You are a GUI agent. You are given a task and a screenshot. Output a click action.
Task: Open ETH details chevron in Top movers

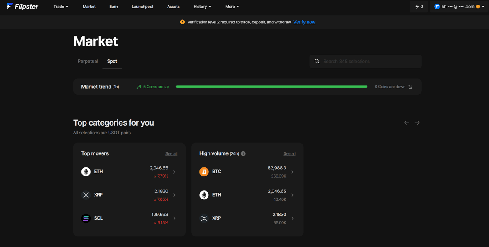(174, 172)
